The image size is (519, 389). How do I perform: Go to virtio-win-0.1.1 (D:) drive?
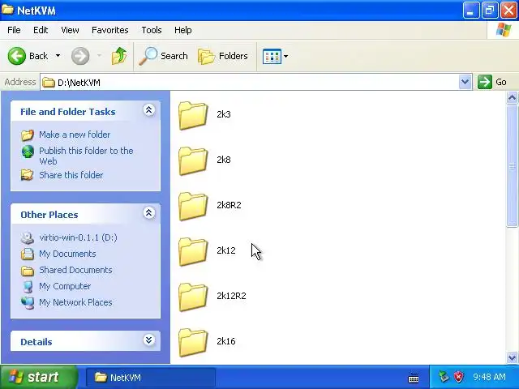(x=78, y=237)
